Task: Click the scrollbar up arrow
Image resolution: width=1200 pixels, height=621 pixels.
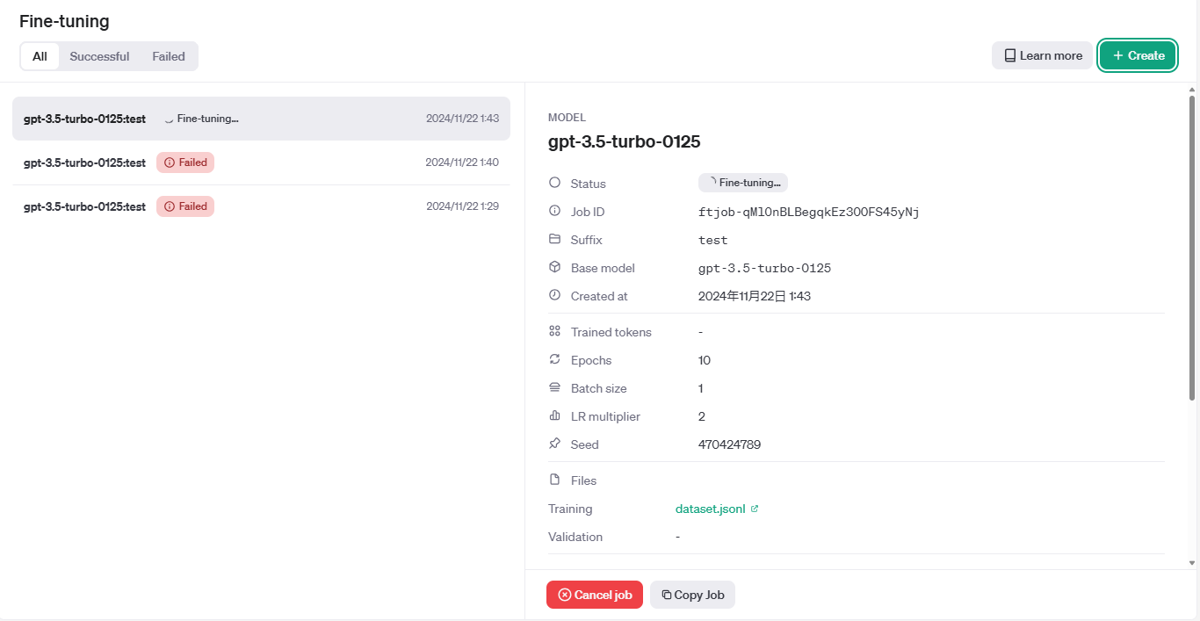Action: 1192,90
